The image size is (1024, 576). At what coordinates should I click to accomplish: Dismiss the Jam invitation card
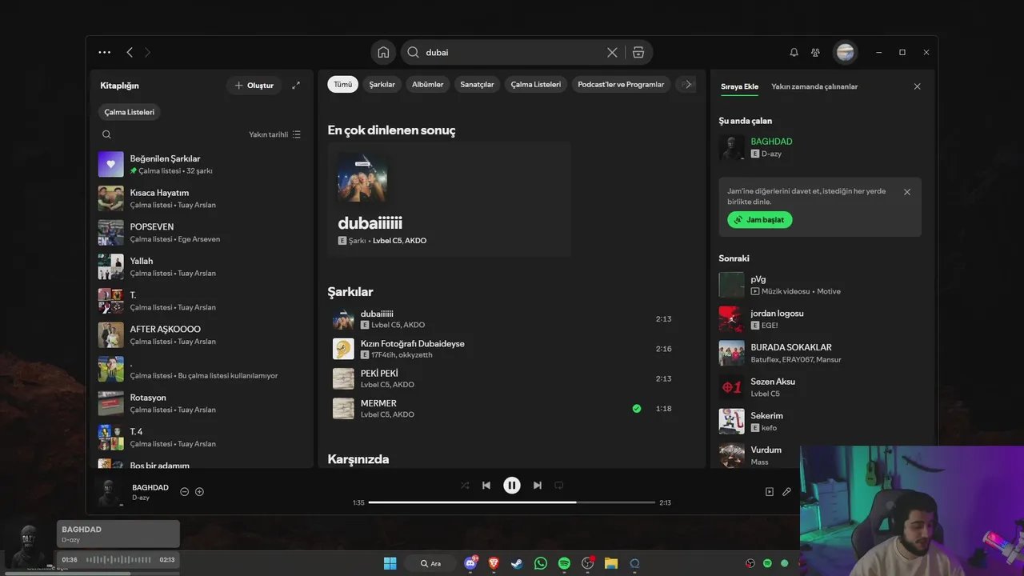pyautogui.click(x=907, y=192)
